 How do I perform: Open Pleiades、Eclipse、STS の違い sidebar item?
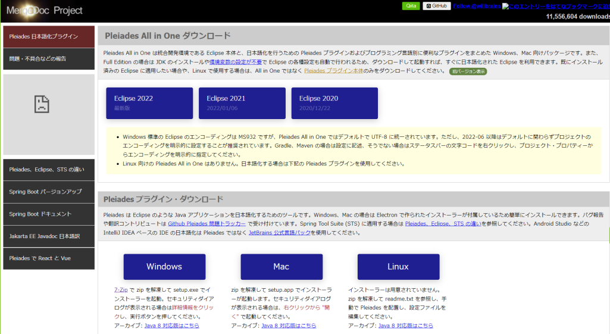pyautogui.click(x=49, y=170)
